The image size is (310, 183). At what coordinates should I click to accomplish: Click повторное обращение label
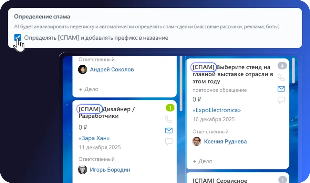coord(220,90)
